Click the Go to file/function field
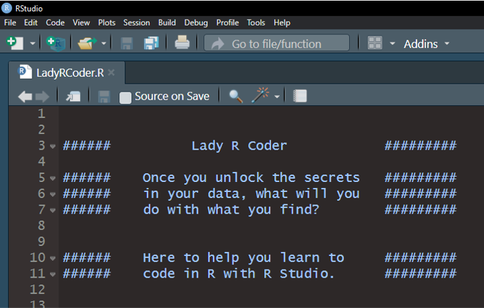Image resolution: width=484 pixels, height=308 pixels. point(276,43)
